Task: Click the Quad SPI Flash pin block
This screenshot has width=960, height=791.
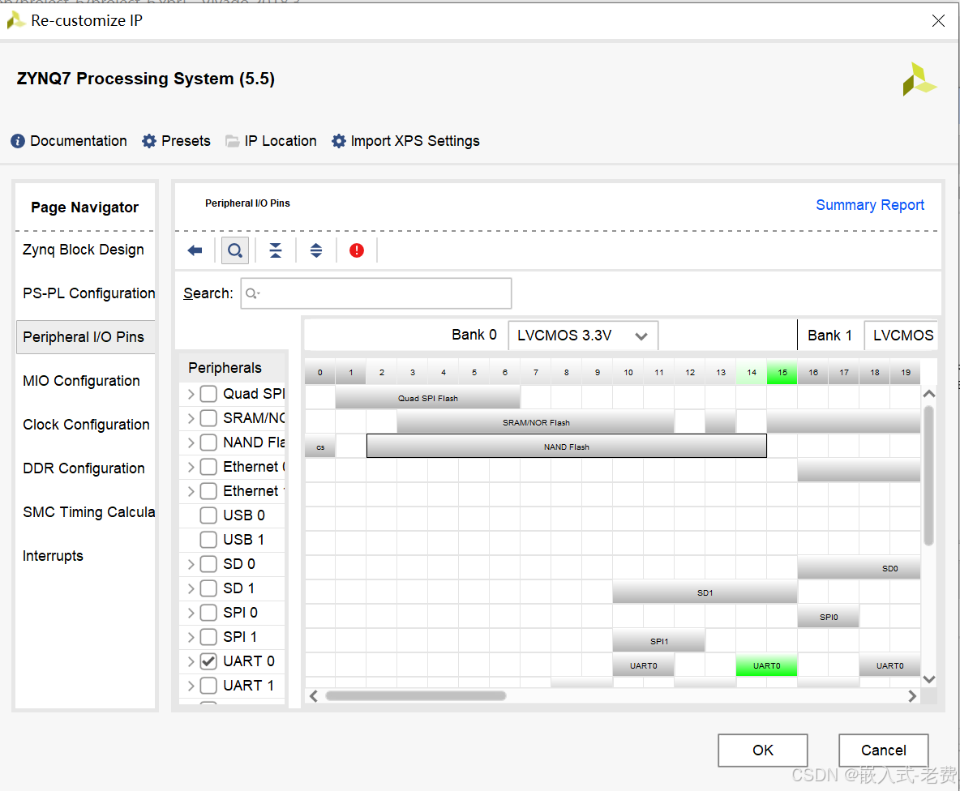Action: [x=428, y=398]
